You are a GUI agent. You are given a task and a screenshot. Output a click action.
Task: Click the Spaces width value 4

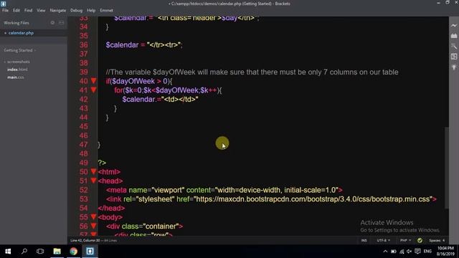(443, 241)
